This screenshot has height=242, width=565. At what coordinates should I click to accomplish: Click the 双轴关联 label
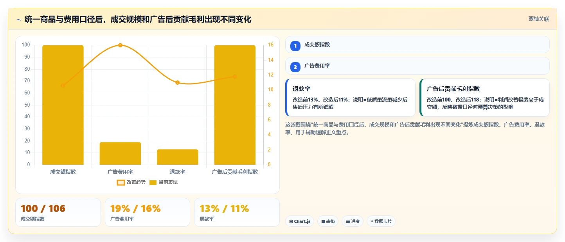[539, 19]
